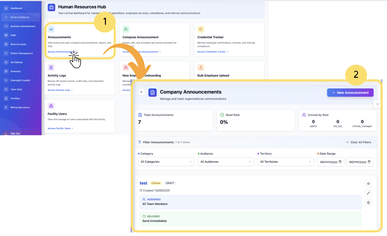Click the Compose Announcement person icon

(126, 29)
